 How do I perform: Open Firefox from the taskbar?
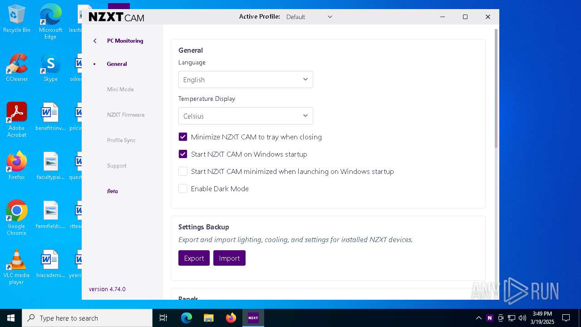(231, 318)
